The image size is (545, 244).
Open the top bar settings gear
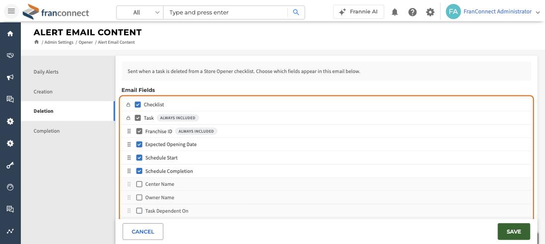(x=430, y=12)
